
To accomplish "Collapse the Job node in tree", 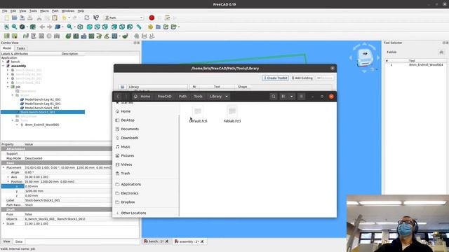I will click(8, 87).
